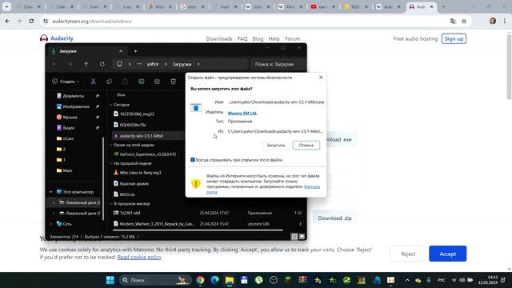Image resolution: width=512 pixels, height=288 pixels.
Task: Open Музыка in Explorer sidebar
Action: (x=70, y=118)
